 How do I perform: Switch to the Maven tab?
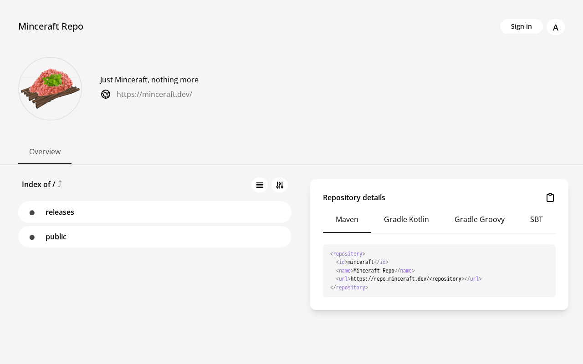[x=347, y=220]
